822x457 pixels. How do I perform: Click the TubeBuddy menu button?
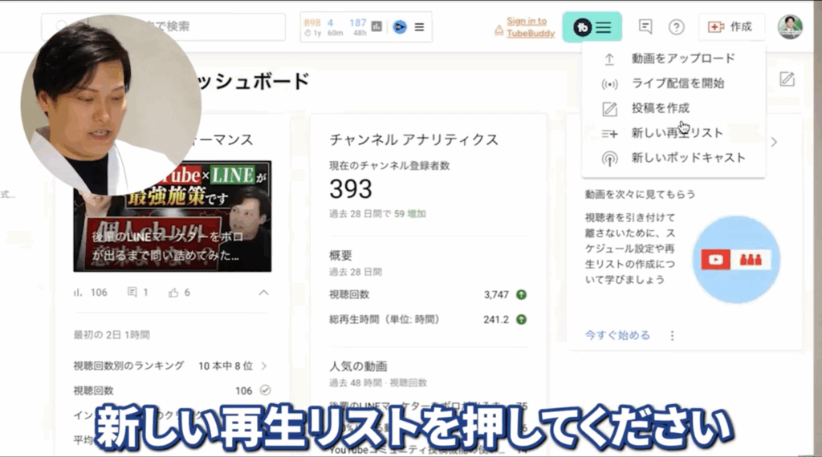593,27
